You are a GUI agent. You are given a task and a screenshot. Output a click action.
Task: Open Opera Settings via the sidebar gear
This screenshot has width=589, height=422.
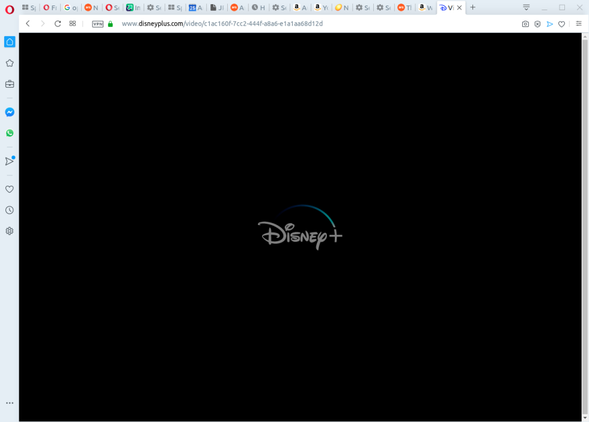pos(10,231)
